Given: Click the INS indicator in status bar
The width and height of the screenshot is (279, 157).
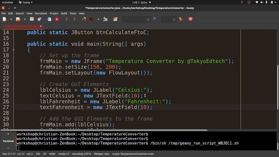Looking at the screenshot, I should click(38, 154).
